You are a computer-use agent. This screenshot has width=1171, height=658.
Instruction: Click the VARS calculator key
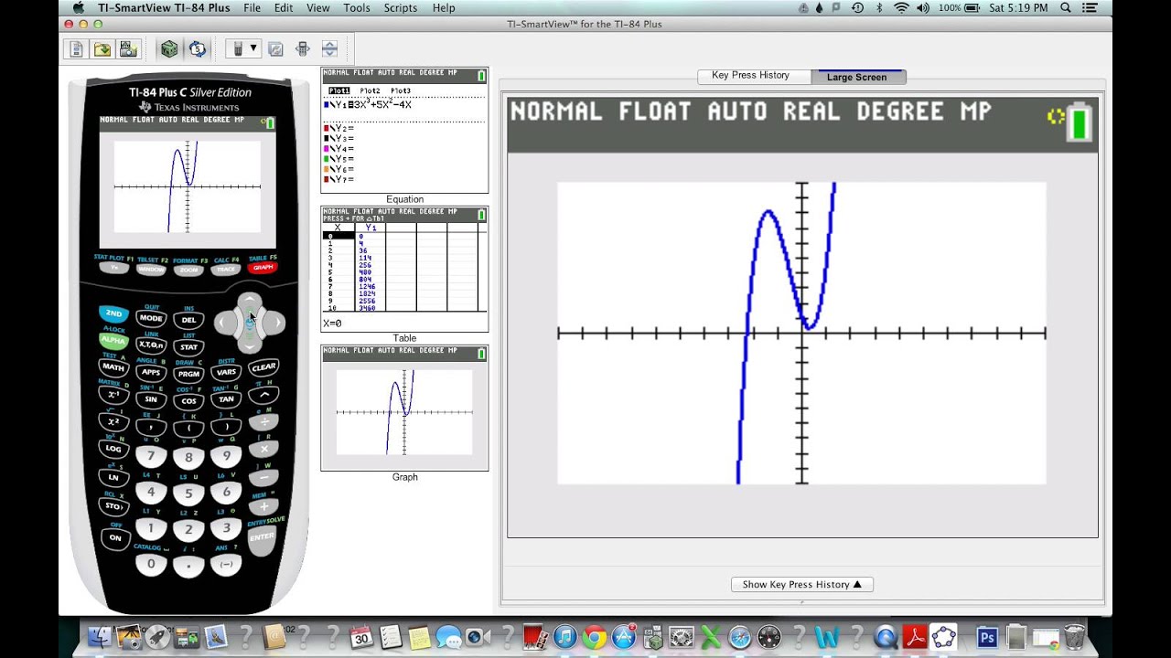[x=226, y=372]
